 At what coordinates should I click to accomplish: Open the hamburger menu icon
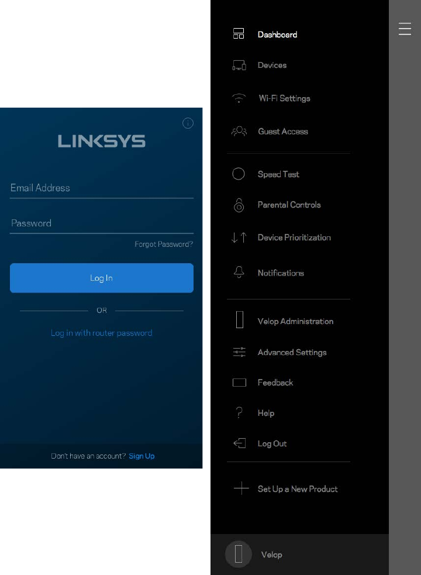[x=405, y=29]
